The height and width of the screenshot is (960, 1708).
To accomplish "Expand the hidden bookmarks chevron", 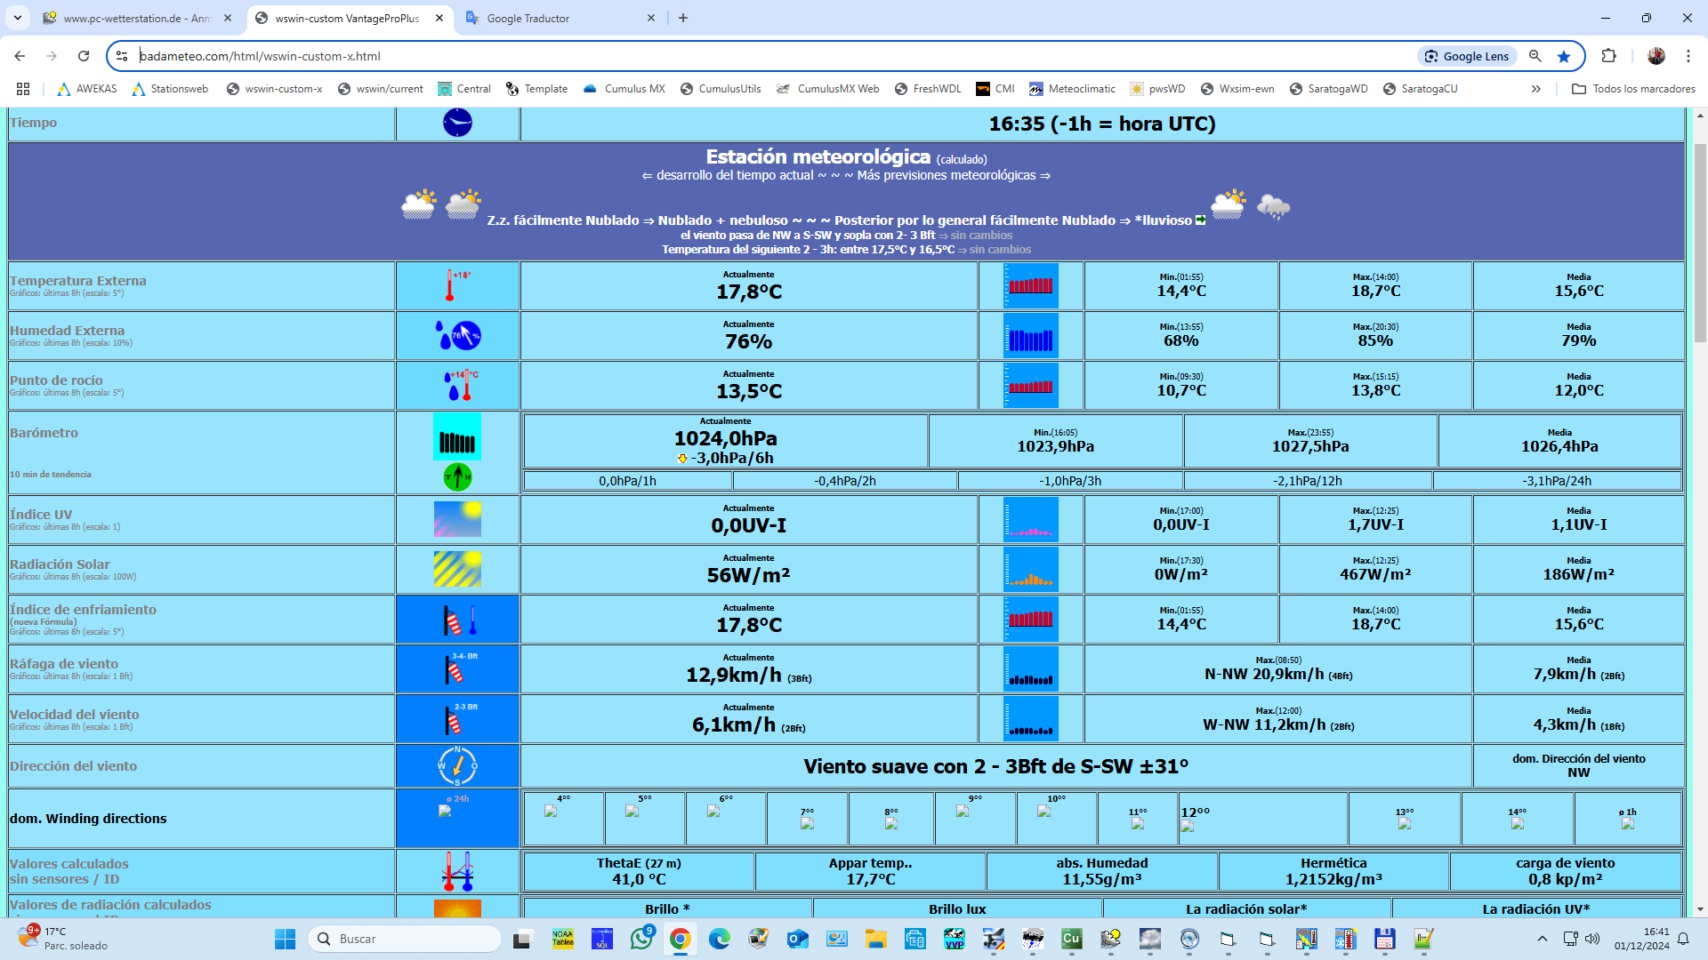I will pos(1535,89).
